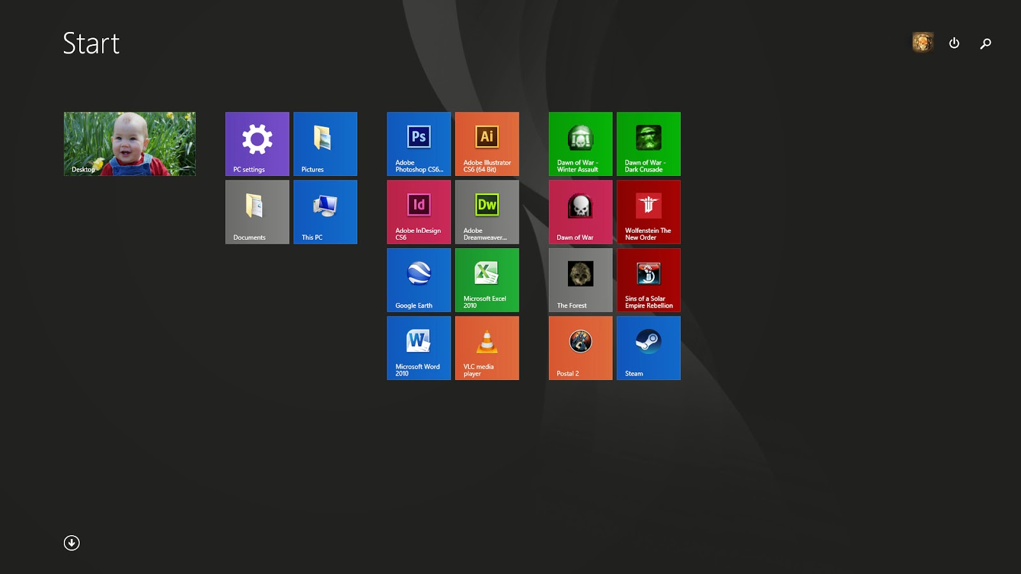Viewport: 1021px width, 574px height.
Task: Click the search magnifier icon
Action: pos(986,43)
